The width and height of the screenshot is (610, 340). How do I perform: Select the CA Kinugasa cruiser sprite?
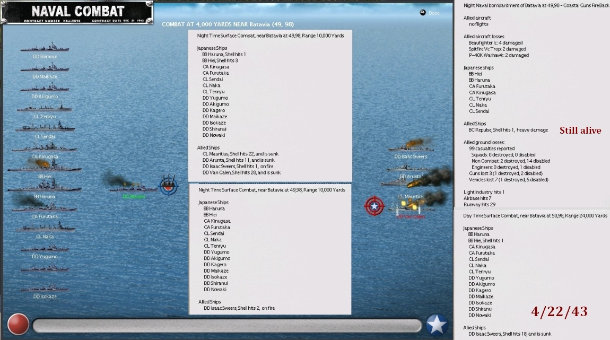coord(45,149)
